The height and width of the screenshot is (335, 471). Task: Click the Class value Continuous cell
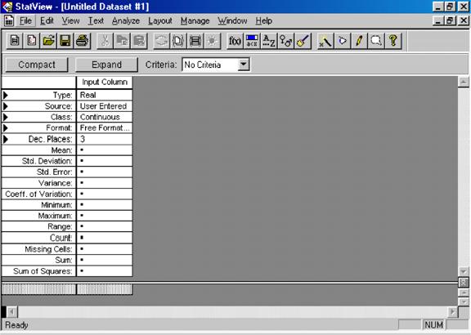[x=105, y=117]
